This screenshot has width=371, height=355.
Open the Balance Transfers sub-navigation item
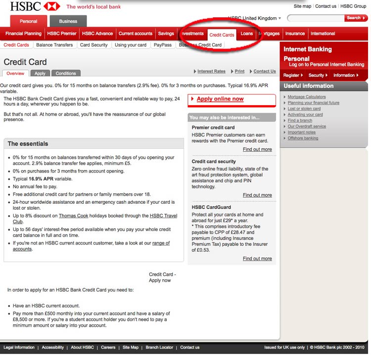[x=54, y=45]
